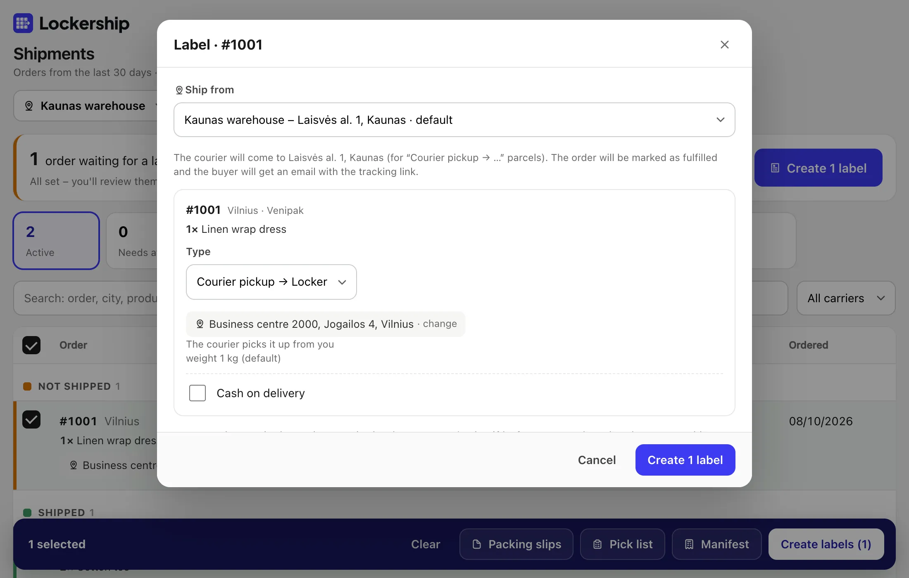Click the 08/10/2026 ordered date

tap(821, 421)
